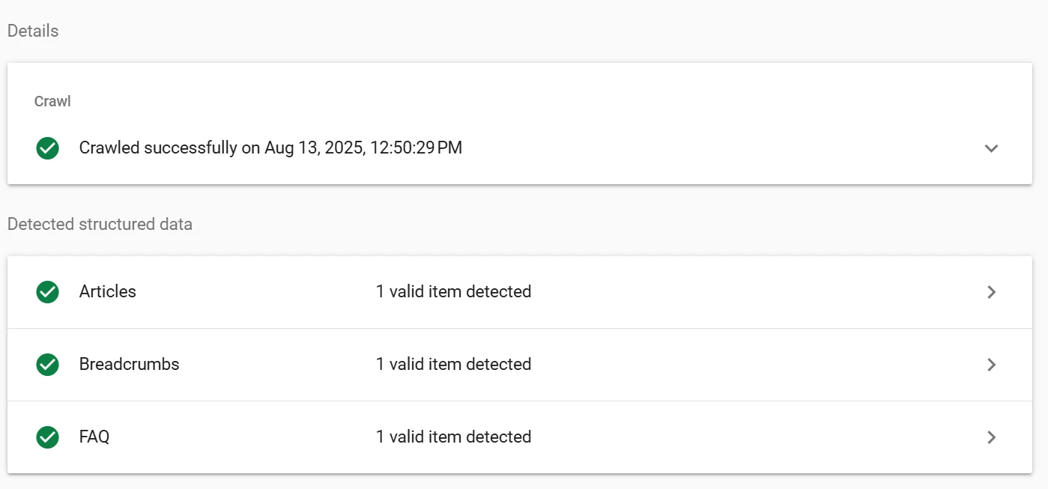Screen dimensions: 1048x489
Task: Click FAQ '1 valid item detected' text
Action: 453,437
